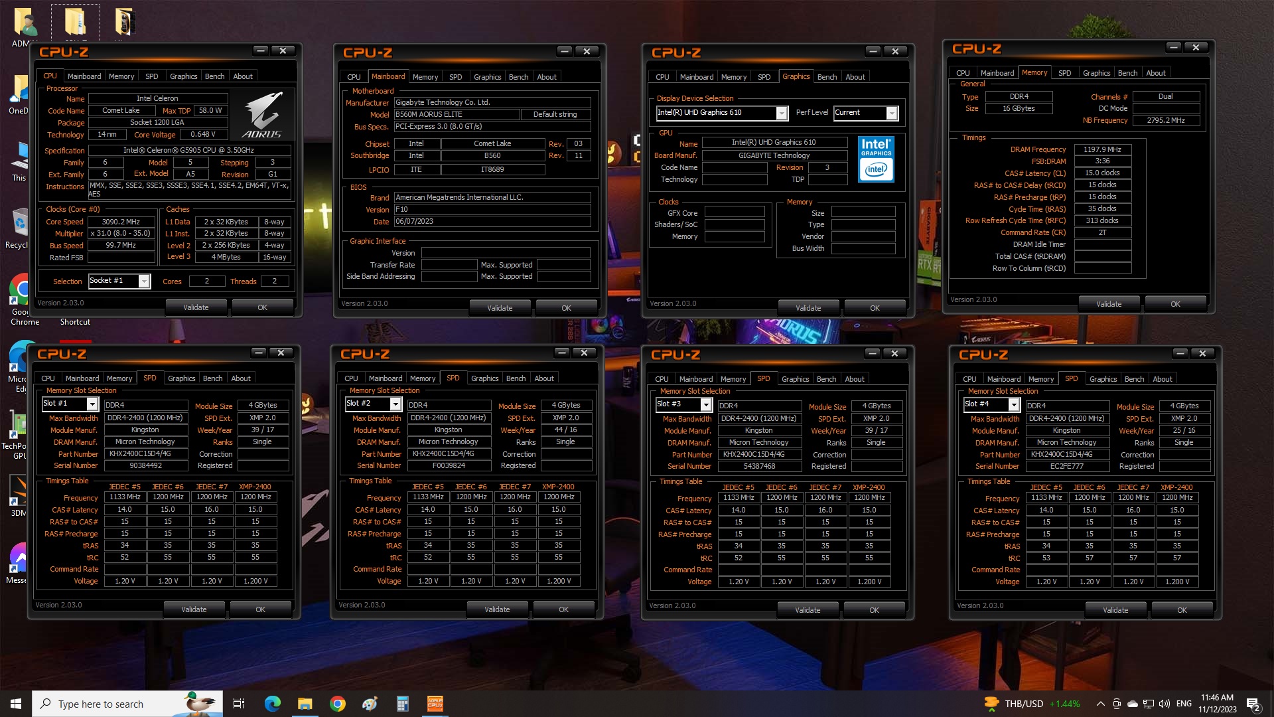Click OK in the Slot #3 window
The width and height of the screenshot is (1274, 717).
click(874, 610)
